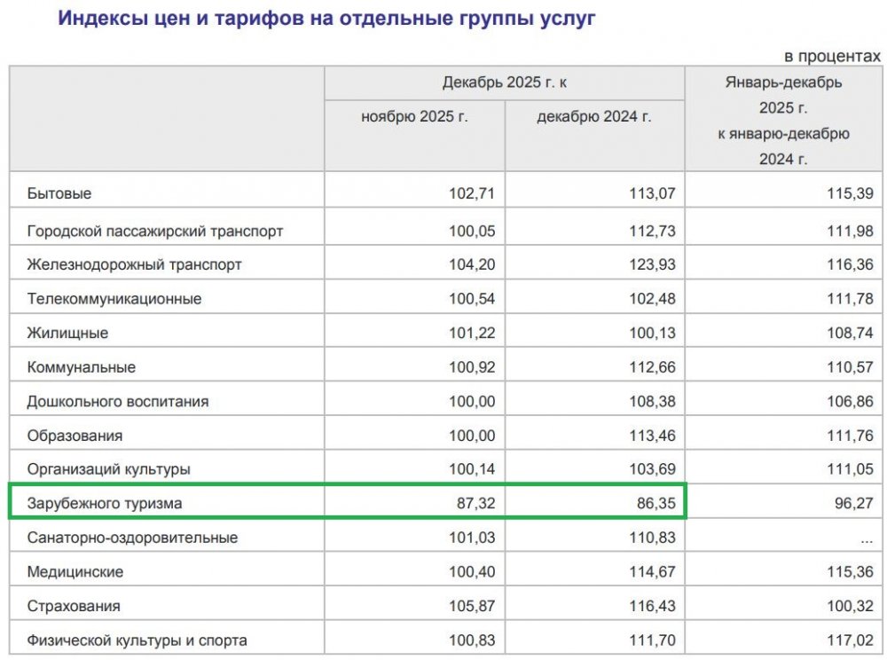Click the 'в процентах' unit label

click(832, 56)
